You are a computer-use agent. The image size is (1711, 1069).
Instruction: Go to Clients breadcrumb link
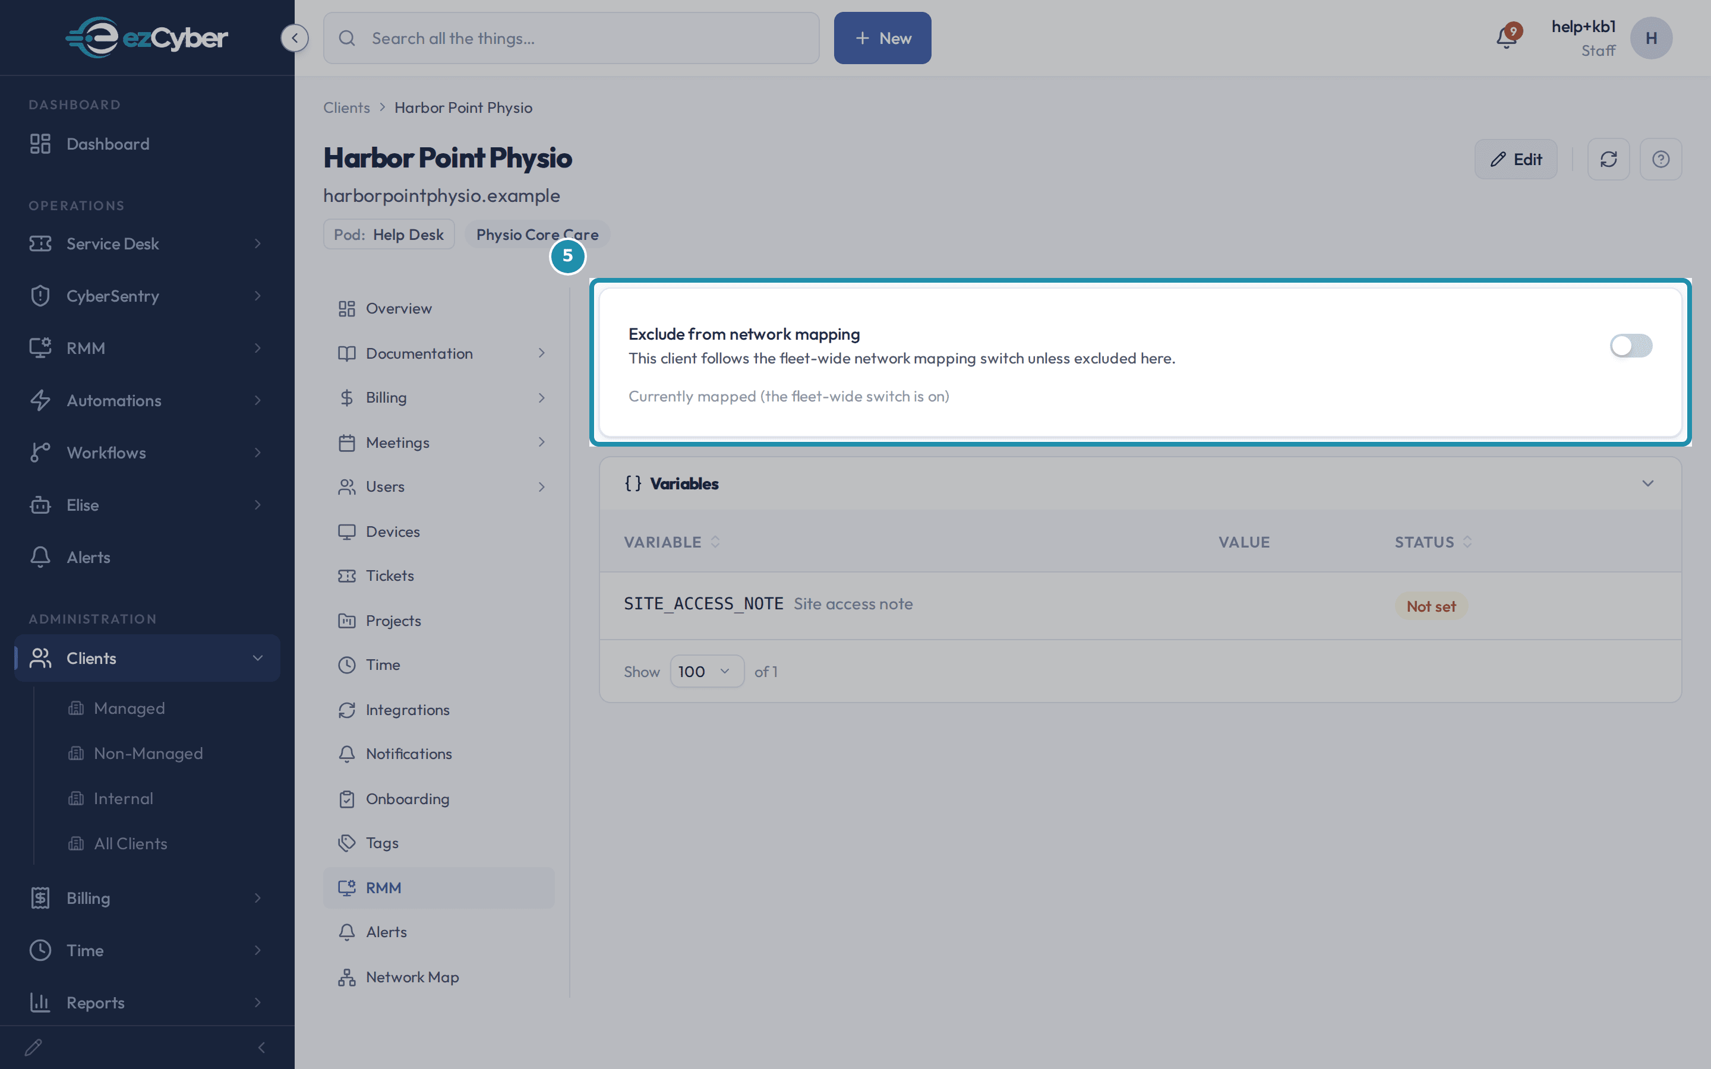pyautogui.click(x=346, y=107)
